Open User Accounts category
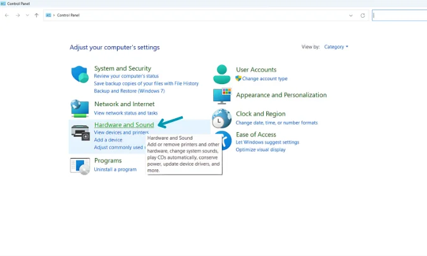The image size is (427, 256). click(x=256, y=70)
